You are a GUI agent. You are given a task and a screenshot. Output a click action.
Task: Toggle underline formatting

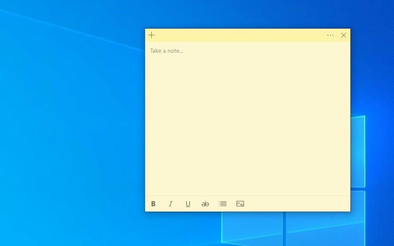click(x=188, y=204)
